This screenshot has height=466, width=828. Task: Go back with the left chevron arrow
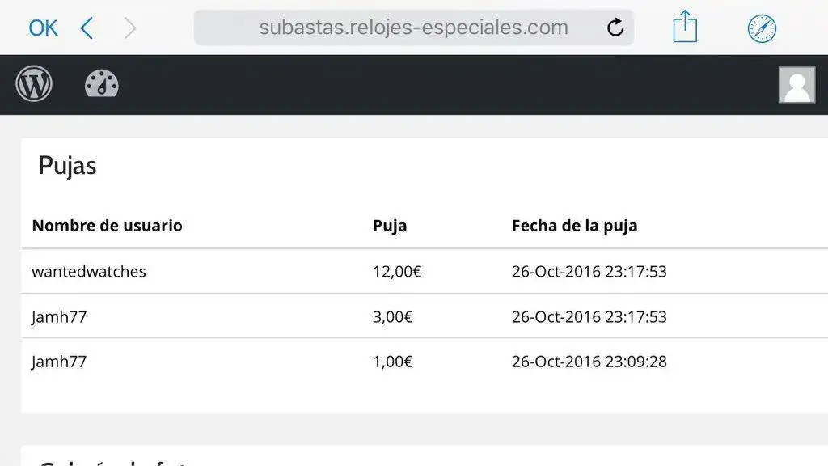click(x=87, y=28)
